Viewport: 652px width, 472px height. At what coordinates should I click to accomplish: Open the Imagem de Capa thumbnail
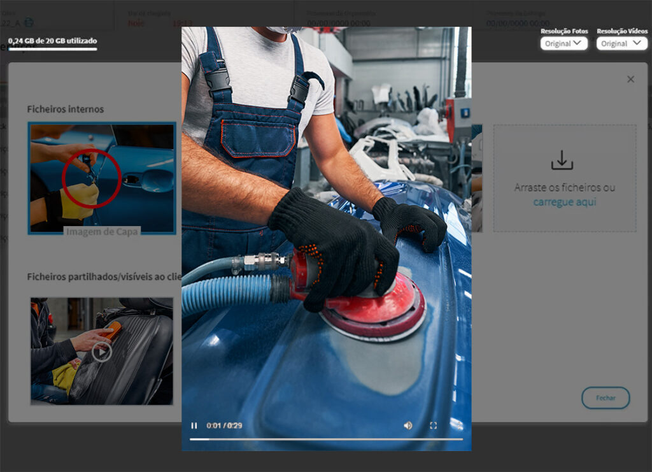click(102, 178)
